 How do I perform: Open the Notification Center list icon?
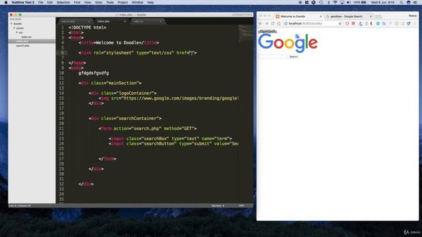[415, 3]
